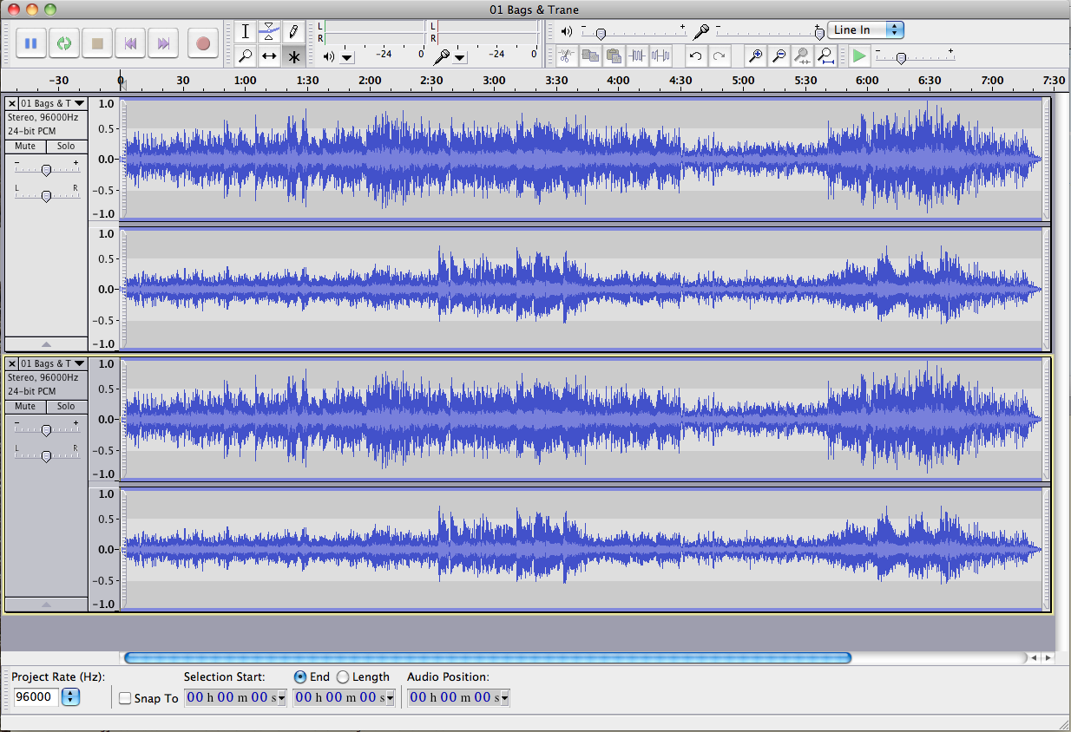Click the Trim audio icon
The width and height of the screenshot is (1071, 732).
[638, 56]
